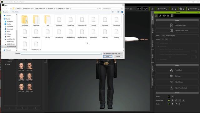
Task: Click the Pose Offset button
Action: tap(177, 70)
